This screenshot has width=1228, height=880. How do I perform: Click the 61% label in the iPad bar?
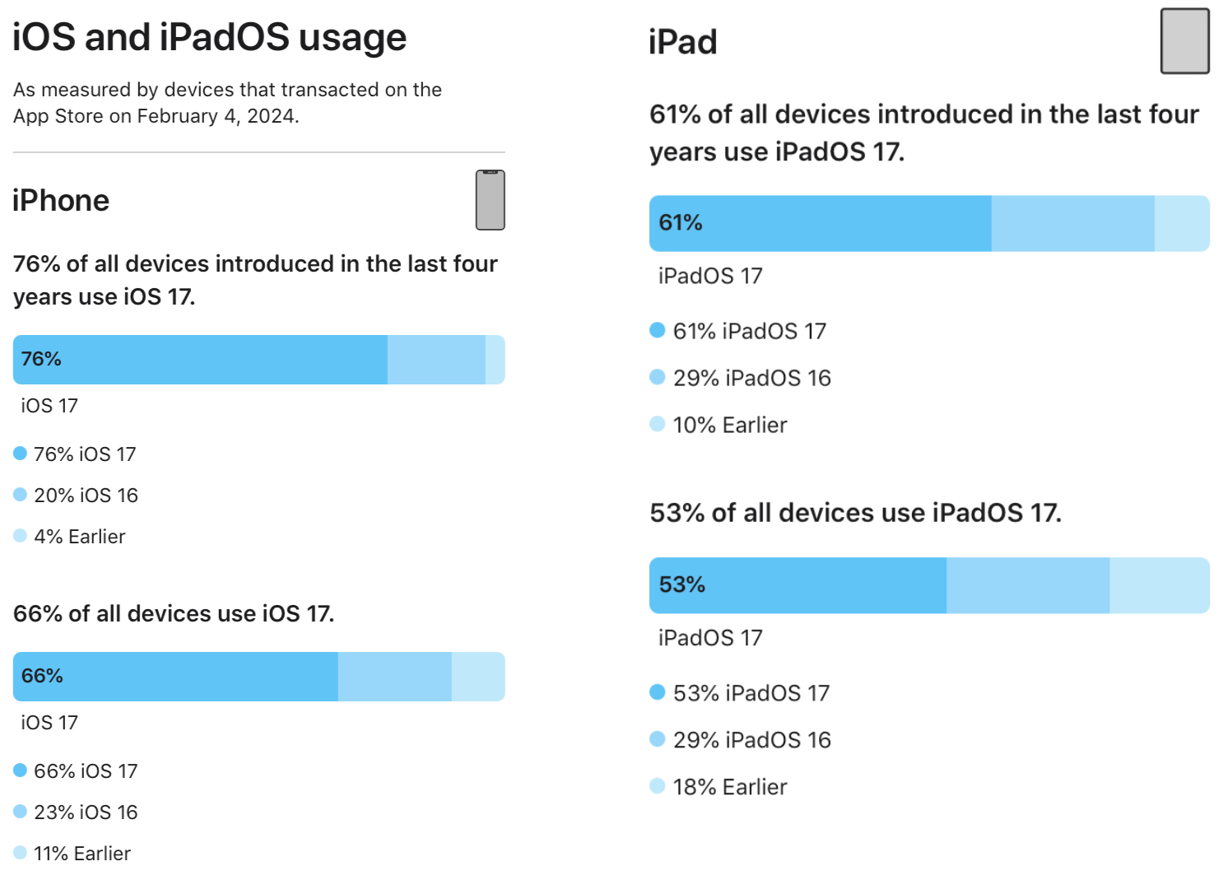(x=681, y=222)
